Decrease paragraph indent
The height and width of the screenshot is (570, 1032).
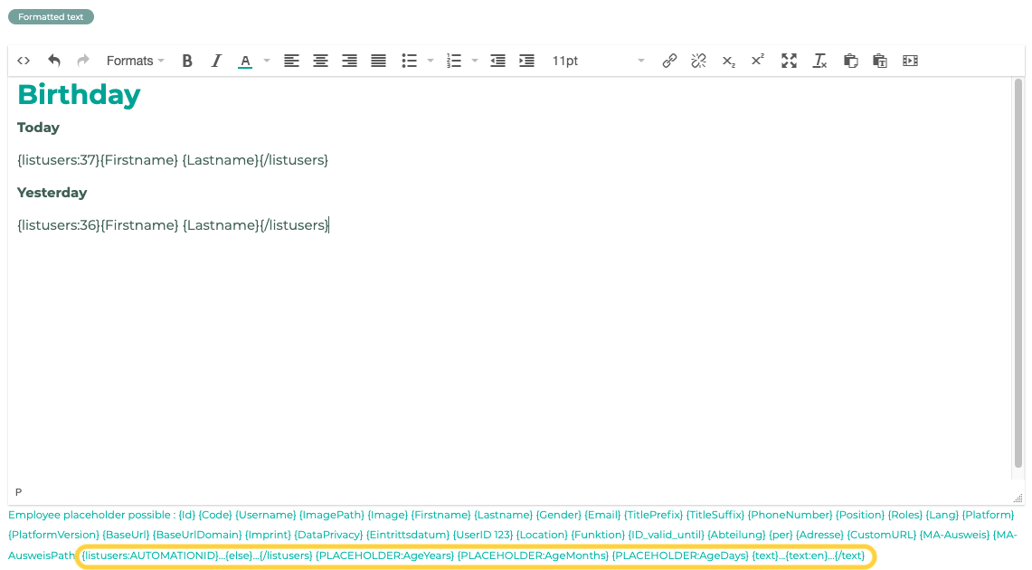pyautogui.click(x=498, y=61)
